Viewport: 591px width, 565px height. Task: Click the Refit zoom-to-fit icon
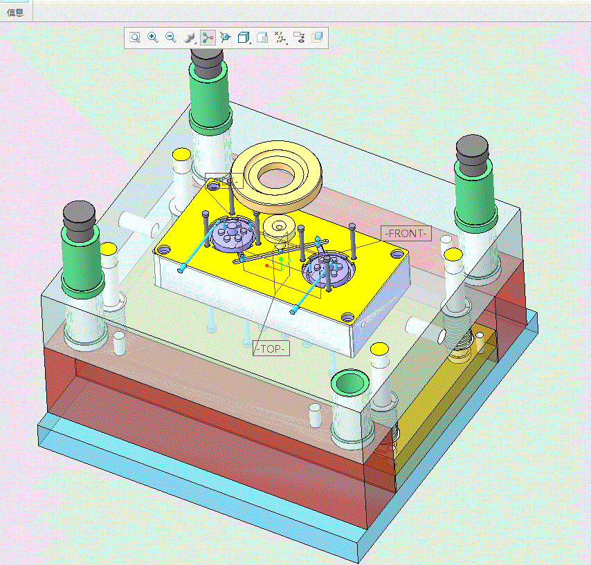(134, 37)
